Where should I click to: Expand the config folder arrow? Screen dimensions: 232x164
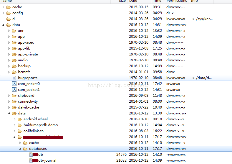point(4,13)
